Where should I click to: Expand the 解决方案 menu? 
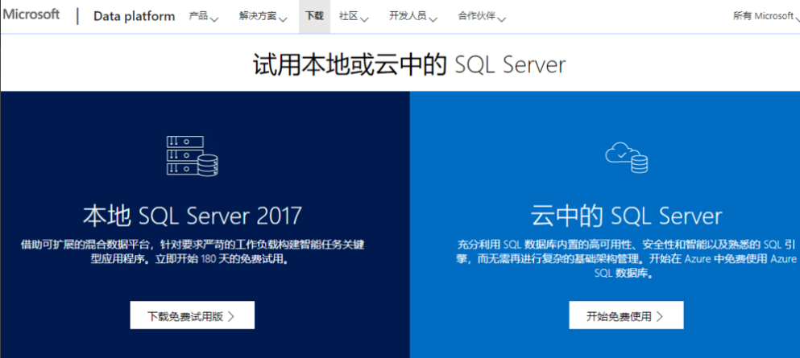coord(263,16)
